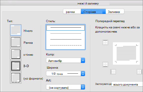Image resolution: width=143 pixels, height=92 pixels.
Task: Select the (усі формати) custom border icon
Action: [16, 78]
